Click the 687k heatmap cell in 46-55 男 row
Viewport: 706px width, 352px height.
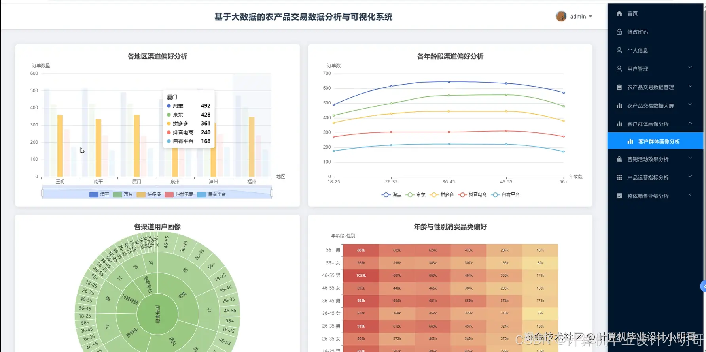[397, 275]
